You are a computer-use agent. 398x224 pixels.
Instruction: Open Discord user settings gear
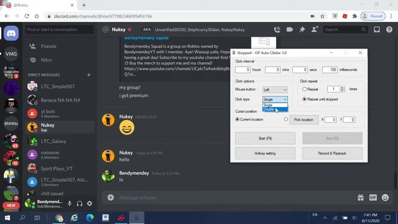pyautogui.click(x=90, y=203)
